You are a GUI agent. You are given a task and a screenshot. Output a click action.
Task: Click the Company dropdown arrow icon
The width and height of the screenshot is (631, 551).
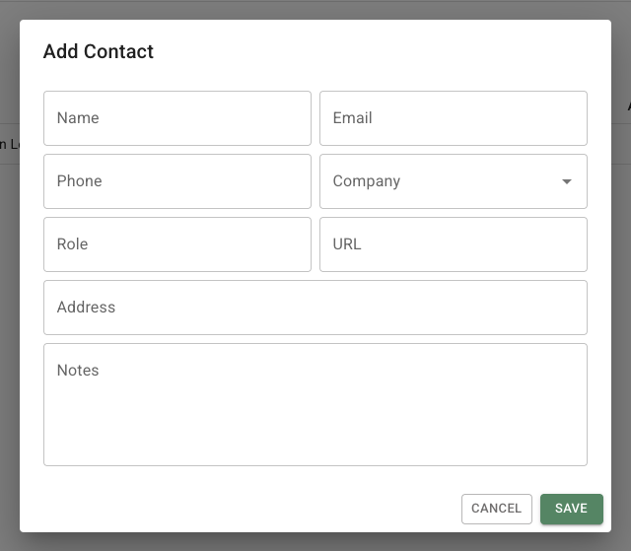[x=567, y=181]
